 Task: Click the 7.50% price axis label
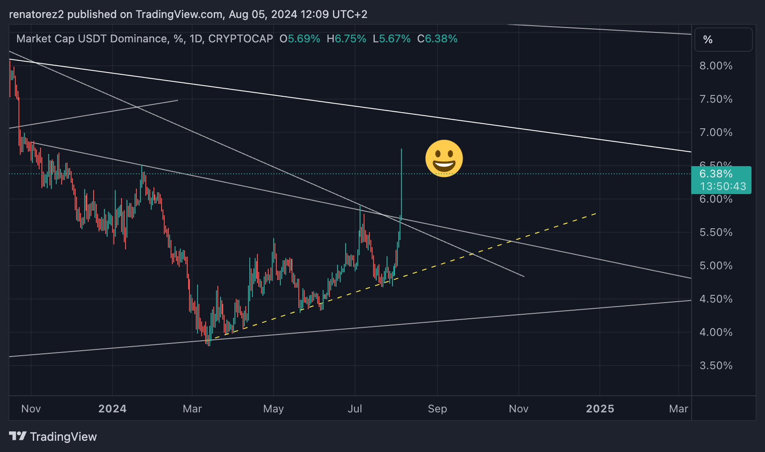point(716,99)
